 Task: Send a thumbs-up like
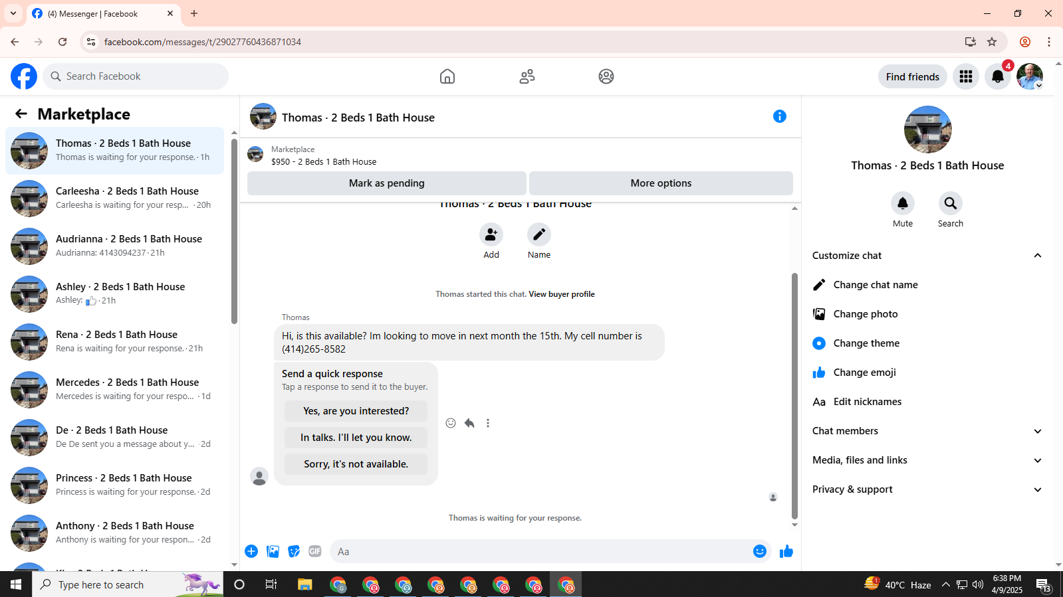click(786, 551)
